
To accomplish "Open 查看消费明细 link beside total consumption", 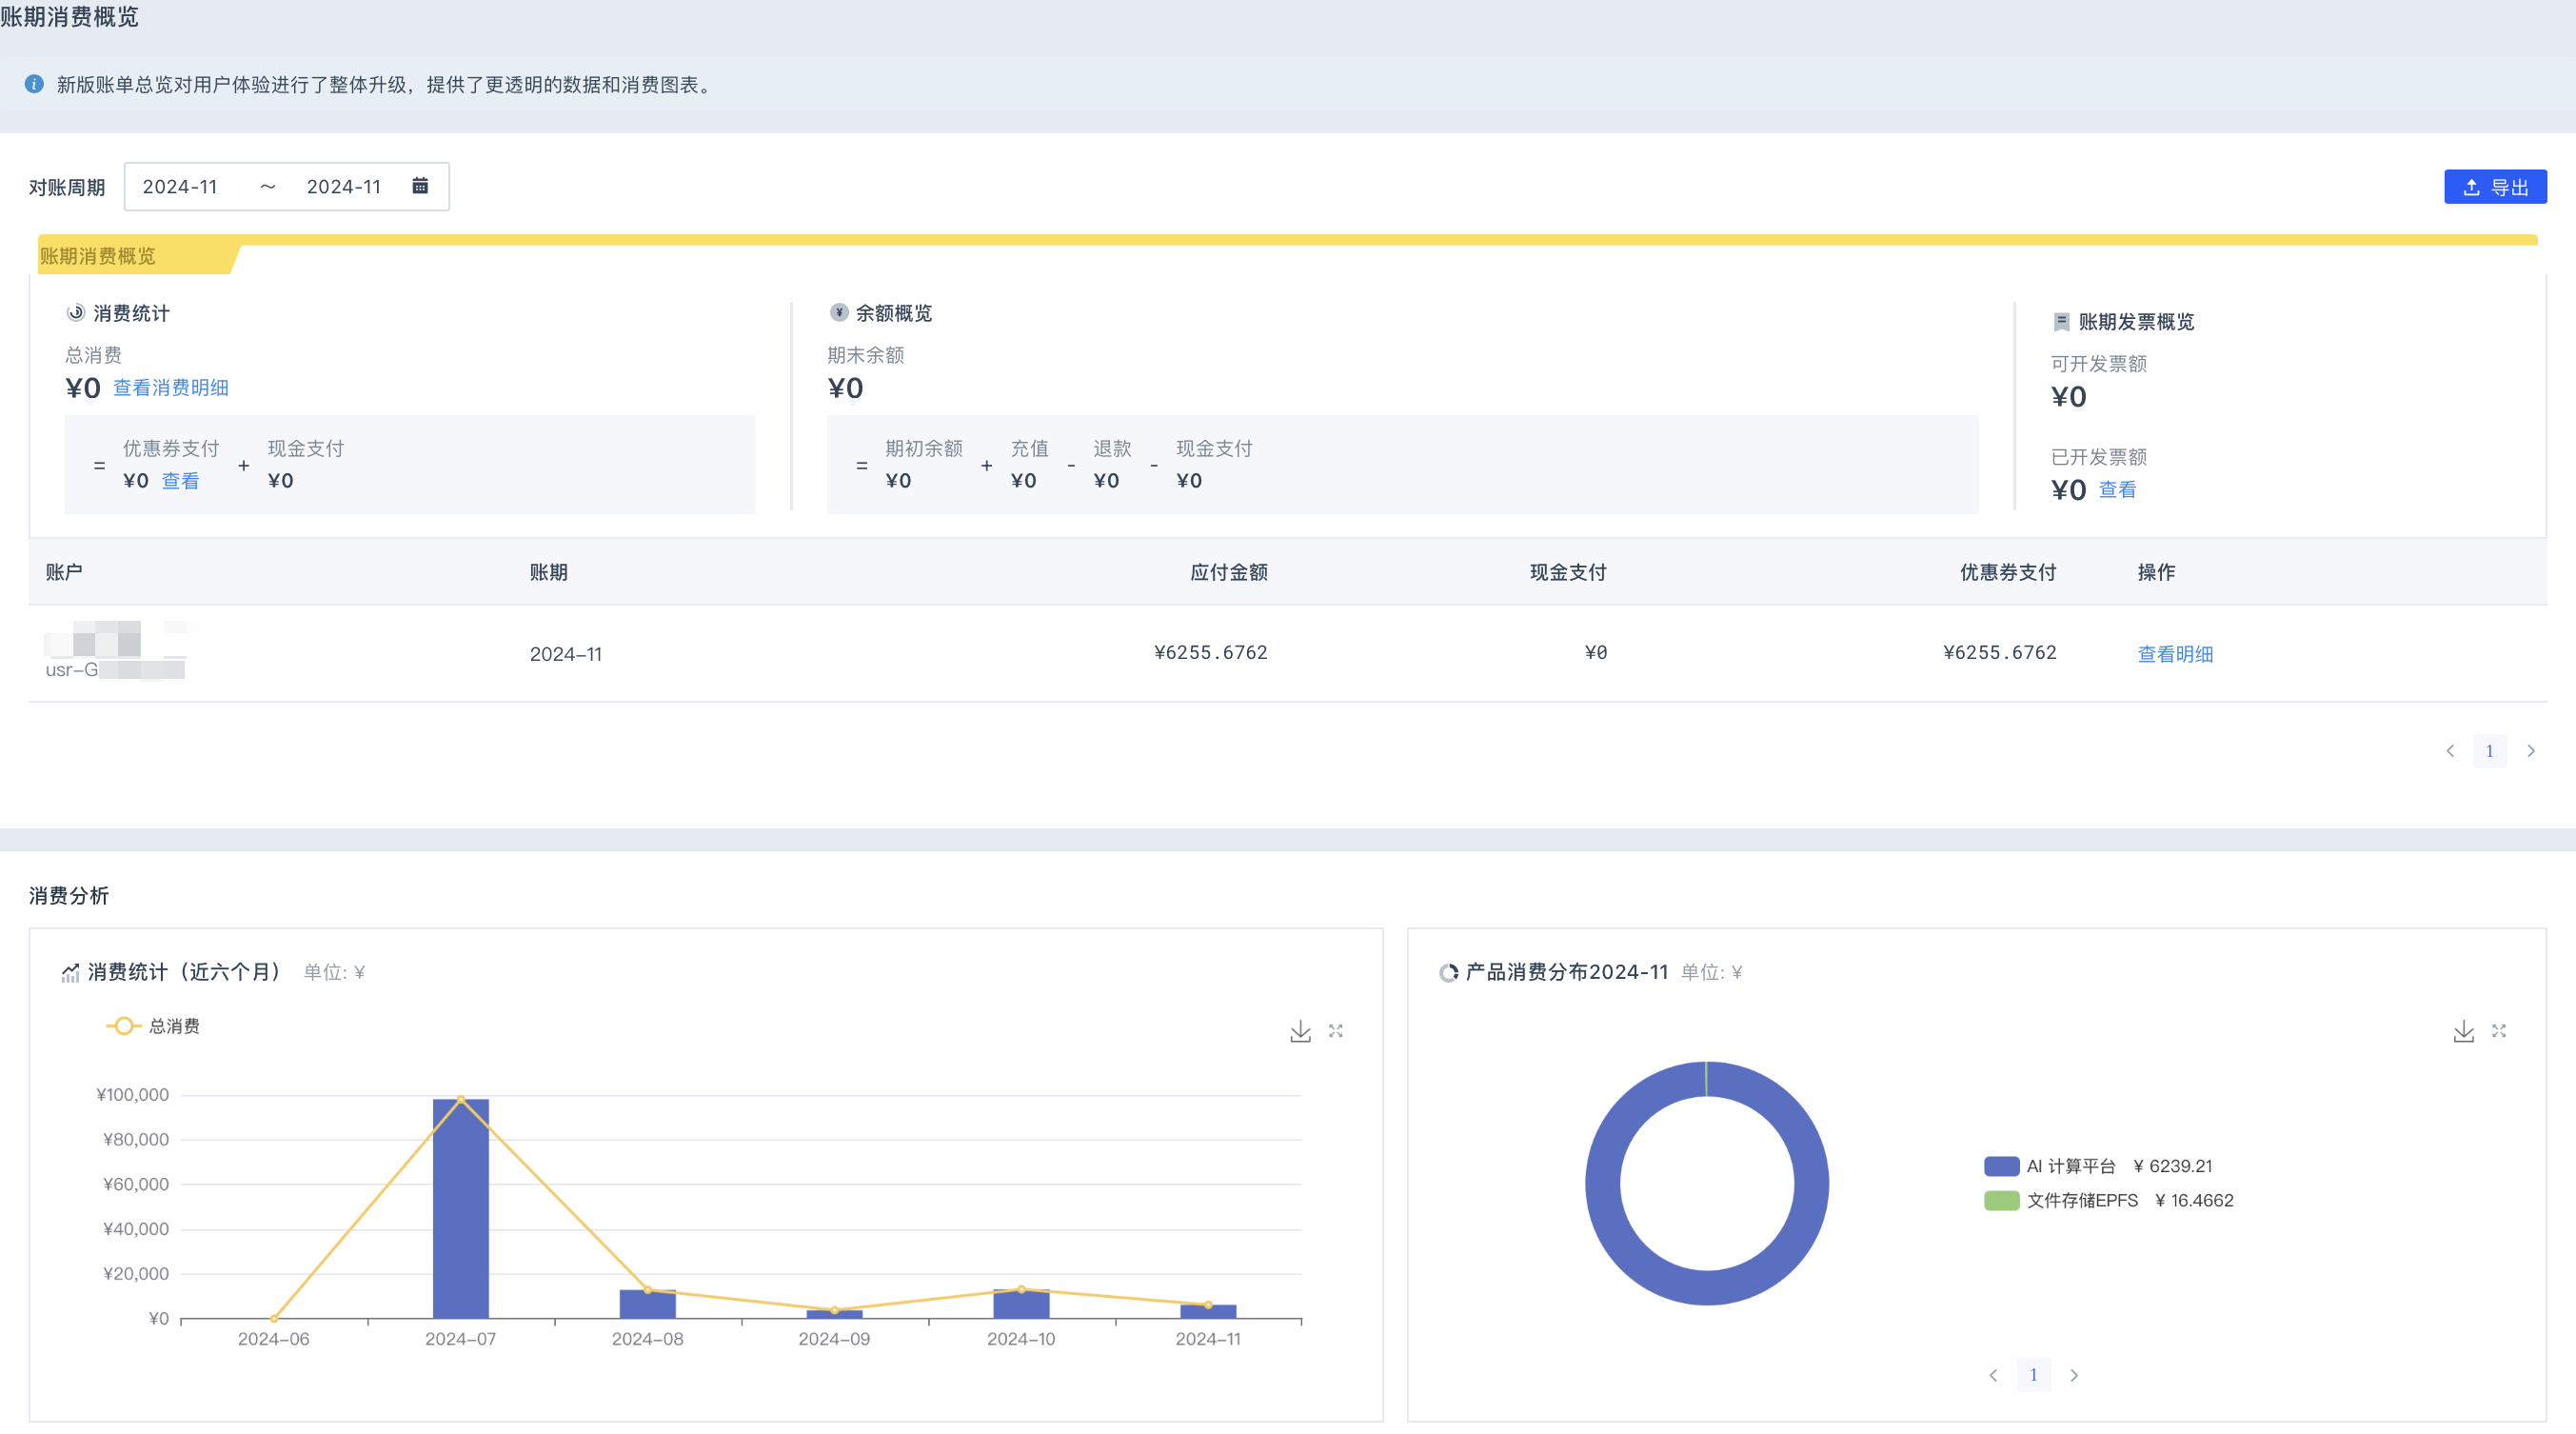I will coord(171,388).
